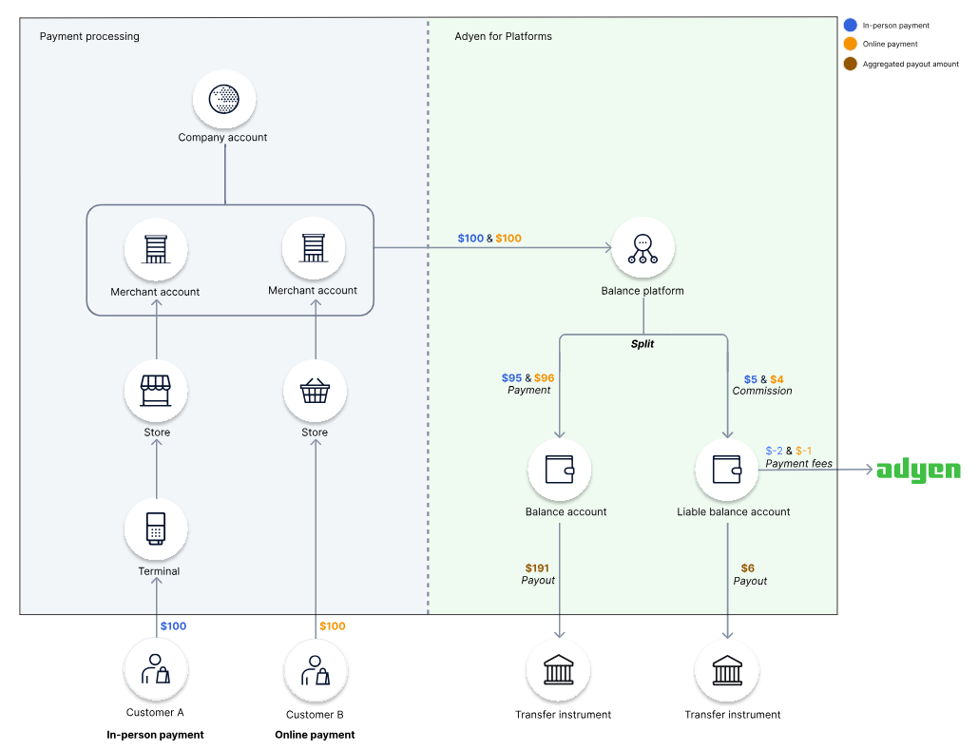Viewport: 978px width, 750px height.
Task: Click the Company account globe icon
Action: point(224,99)
